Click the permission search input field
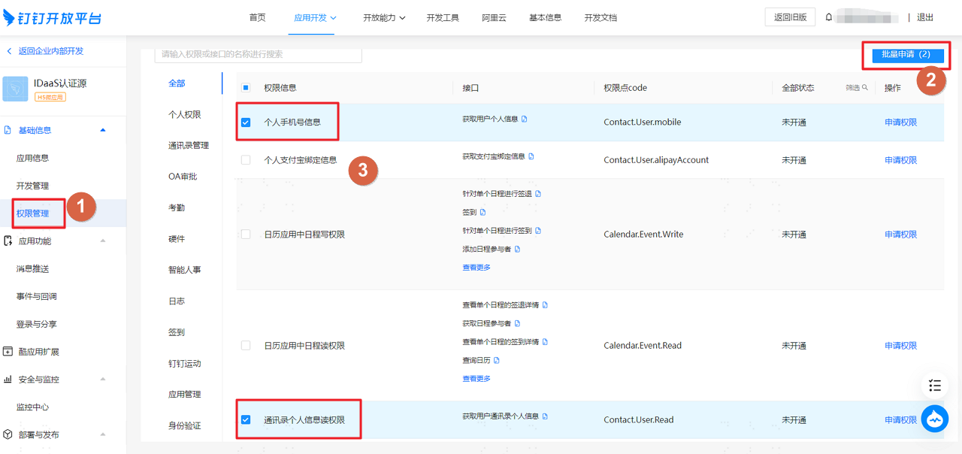The image size is (962, 454). (x=259, y=54)
